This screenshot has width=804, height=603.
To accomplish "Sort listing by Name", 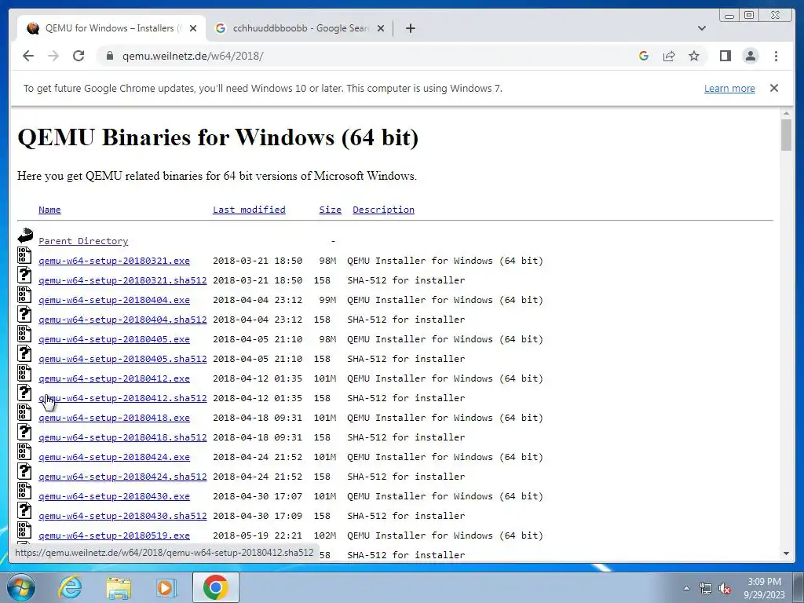I will coord(49,210).
